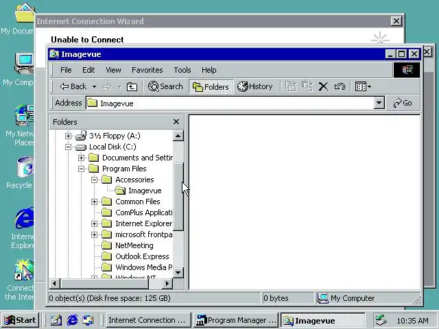Screen dimensions: 439x329
Task: Select the Accessories folder
Action: tap(134, 180)
